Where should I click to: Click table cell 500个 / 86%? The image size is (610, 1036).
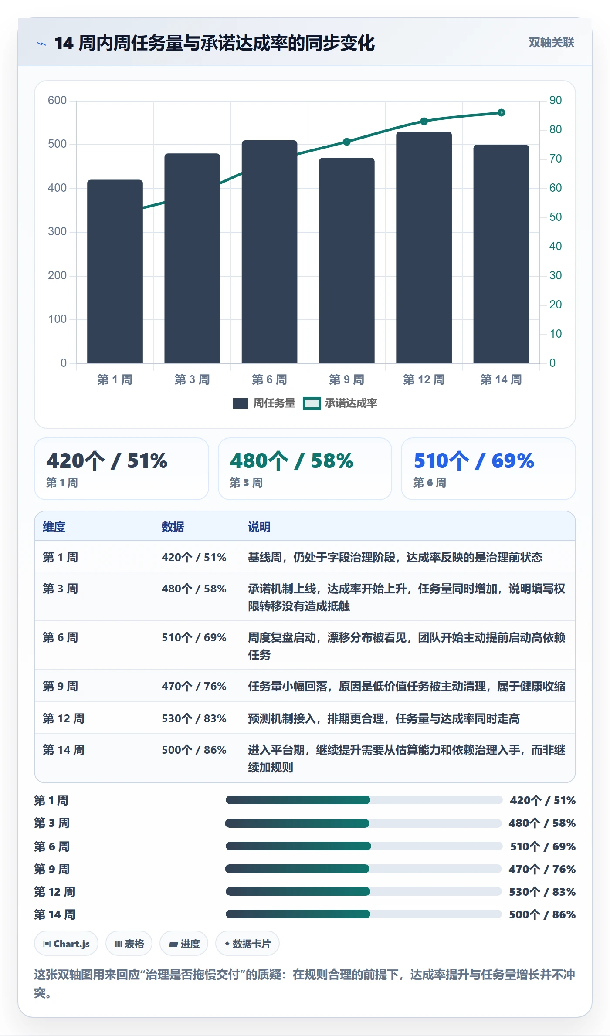194,750
